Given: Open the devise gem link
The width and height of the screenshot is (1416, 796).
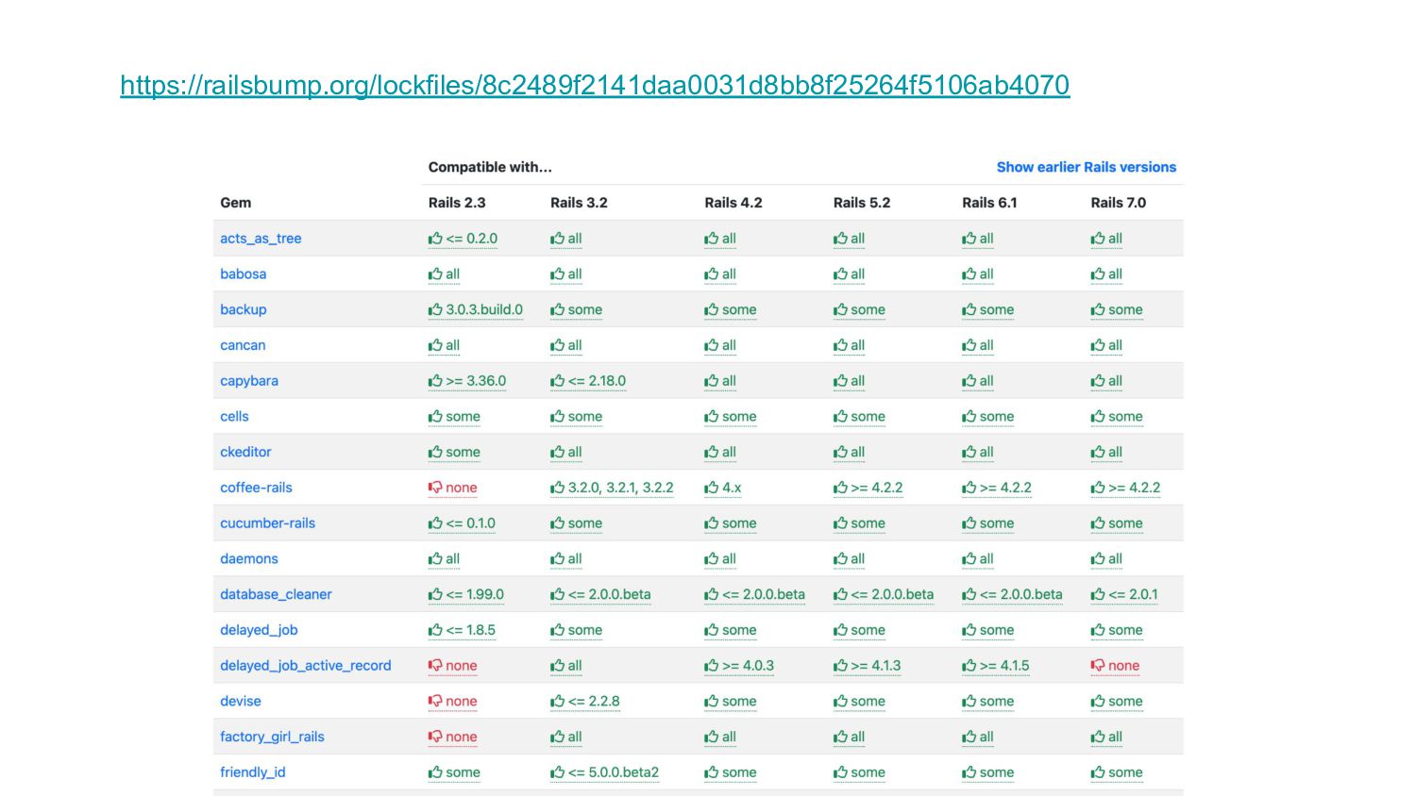Looking at the screenshot, I should click(x=241, y=701).
